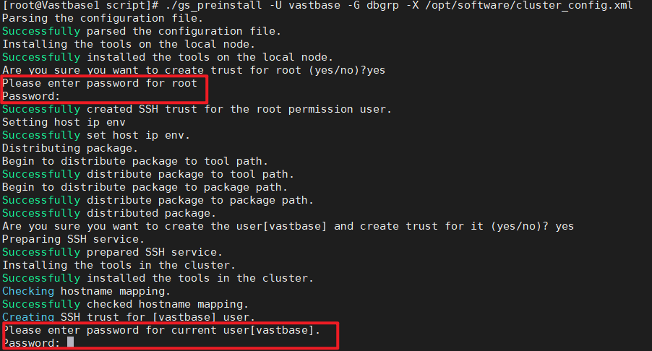Click 'Begin to distribute package to package path' line

[x=145, y=187]
